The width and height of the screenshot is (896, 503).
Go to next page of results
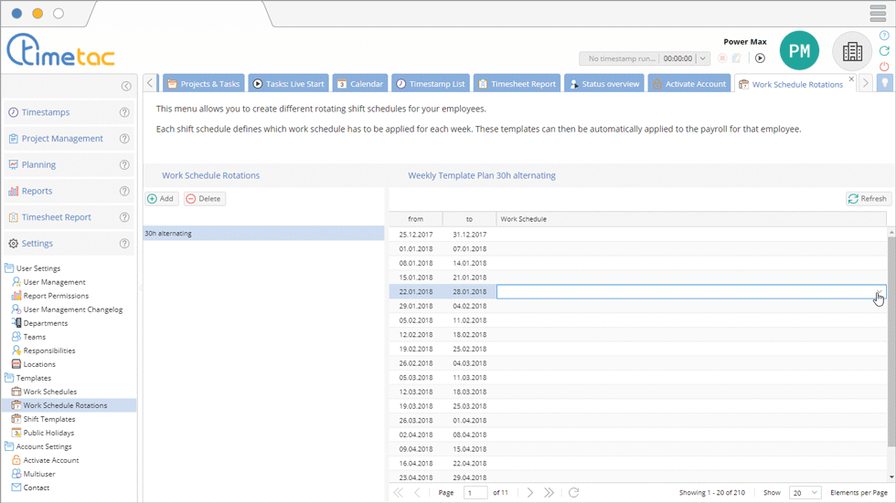(x=529, y=492)
